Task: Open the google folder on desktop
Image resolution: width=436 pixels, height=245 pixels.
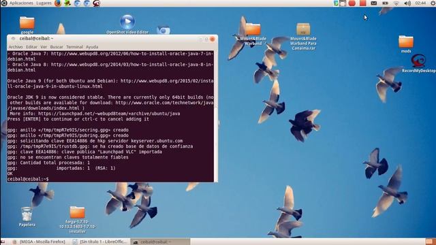Action: [27, 24]
